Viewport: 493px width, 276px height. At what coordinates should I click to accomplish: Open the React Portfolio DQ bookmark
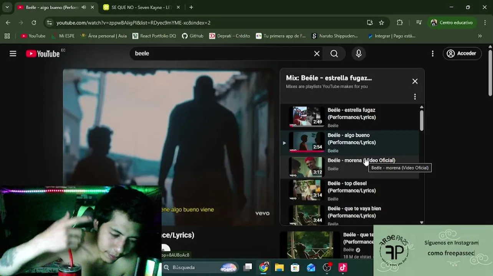click(154, 36)
